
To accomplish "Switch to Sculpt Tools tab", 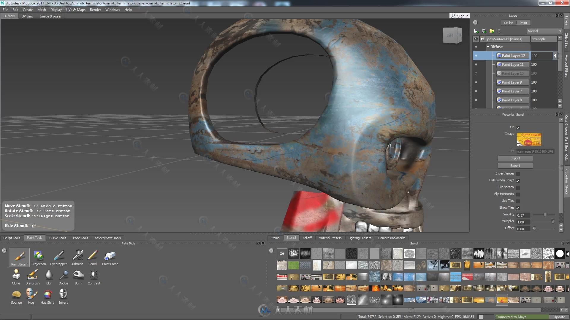I will point(12,238).
